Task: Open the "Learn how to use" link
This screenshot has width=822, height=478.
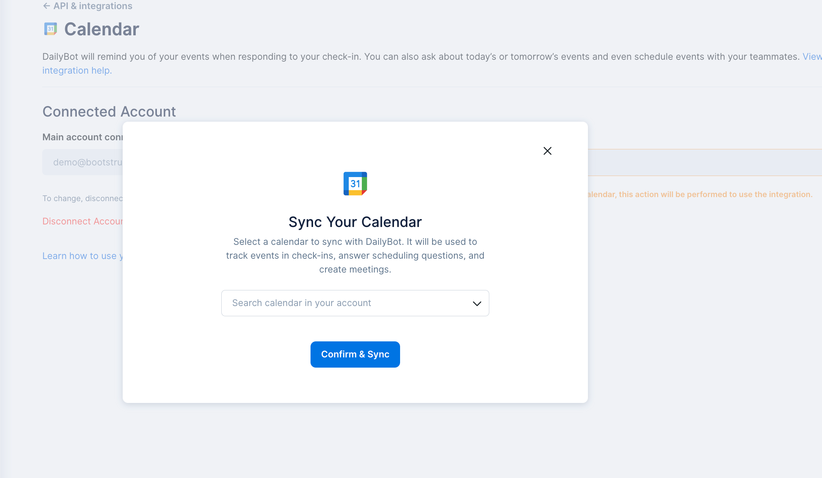Action: [83, 256]
